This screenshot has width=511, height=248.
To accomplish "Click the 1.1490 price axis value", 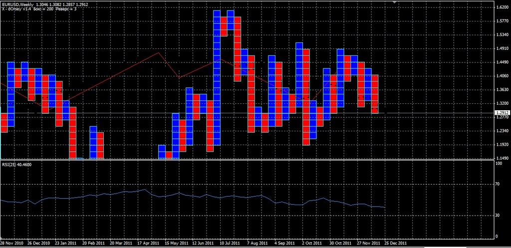I will pyautogui.click(x=502, y=158).
